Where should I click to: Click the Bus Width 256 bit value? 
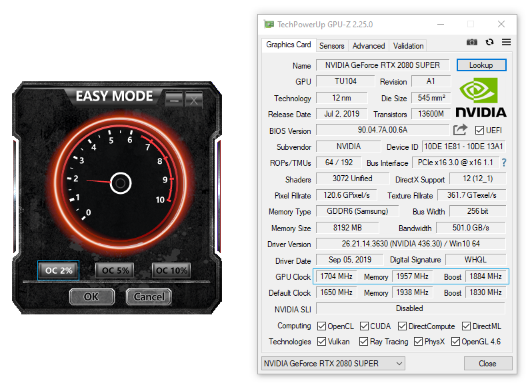[478, 211]
